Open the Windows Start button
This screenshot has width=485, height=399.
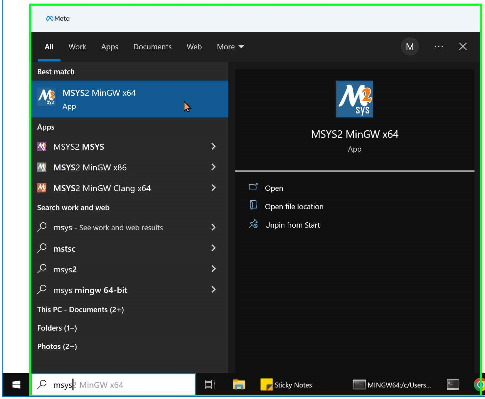pyautogui.click(x=16, y=384)
